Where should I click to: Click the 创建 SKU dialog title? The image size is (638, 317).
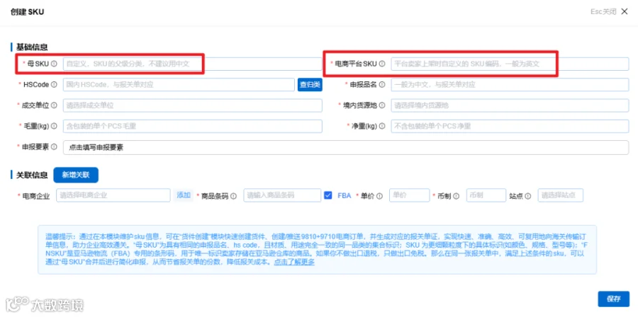pyautogui.click(x=27, y=12)
